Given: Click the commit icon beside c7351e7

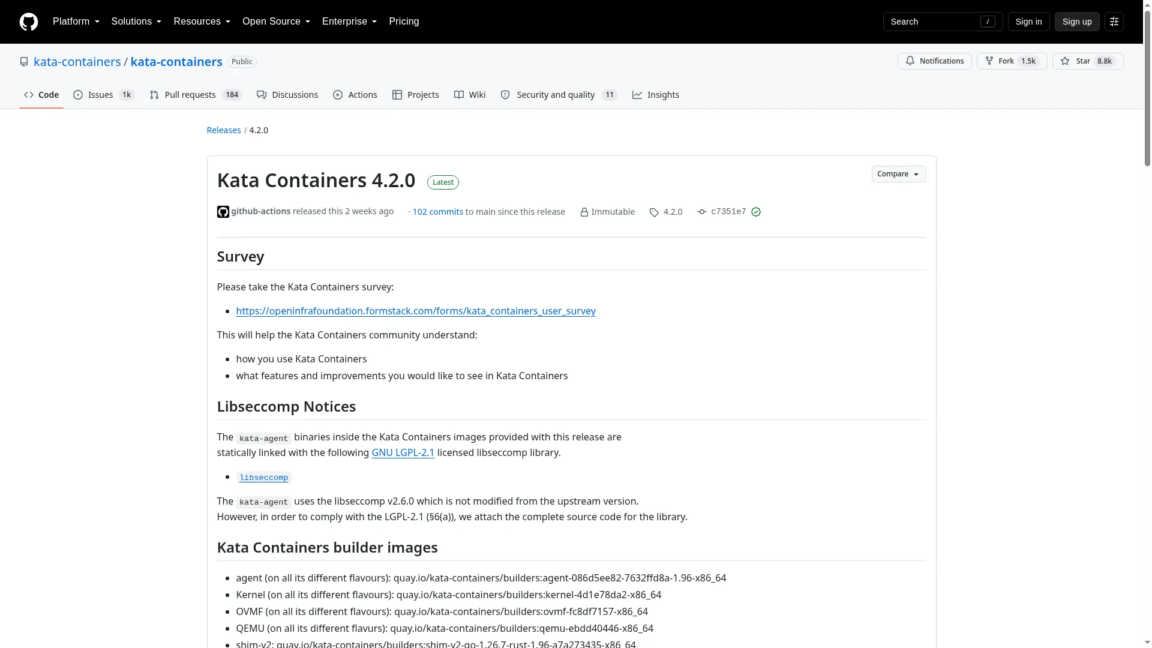Looking at the screenshot, I should [x=702, y=212].
